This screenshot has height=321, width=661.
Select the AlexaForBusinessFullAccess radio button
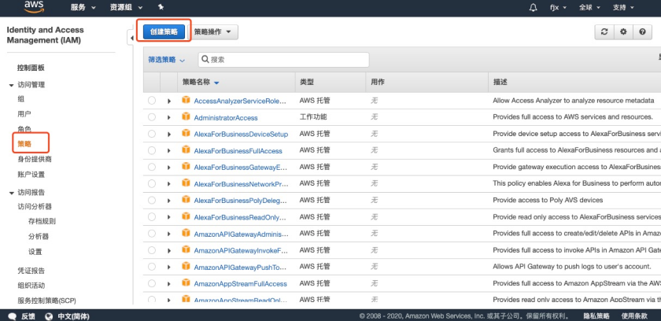[x=152, y=150]
